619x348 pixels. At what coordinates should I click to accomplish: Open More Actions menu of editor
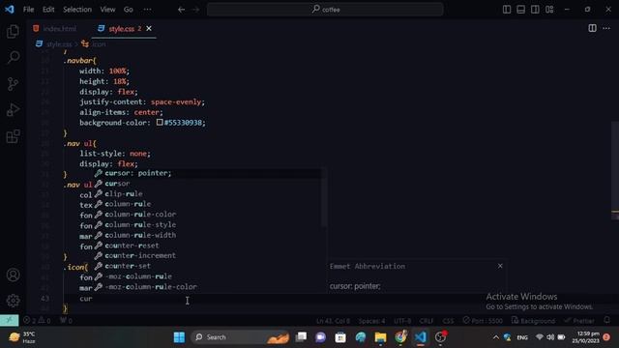(606, 28)
